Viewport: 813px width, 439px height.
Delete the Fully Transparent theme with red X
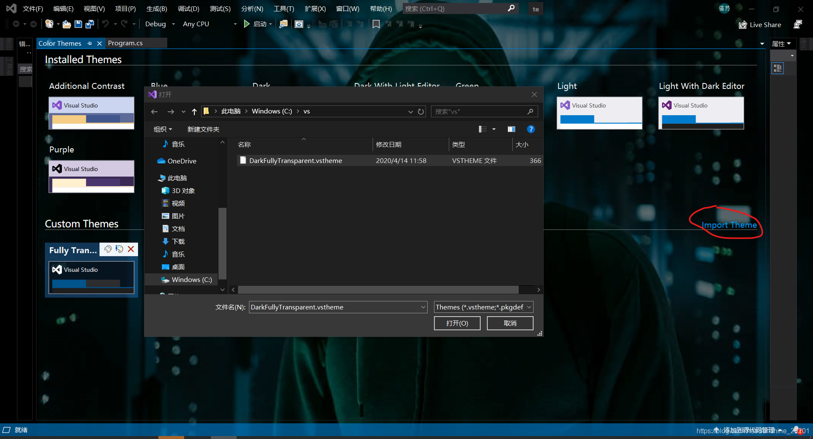click(x=131, y=249)
